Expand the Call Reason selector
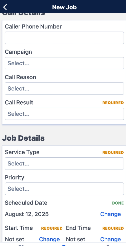 [64, 88]
